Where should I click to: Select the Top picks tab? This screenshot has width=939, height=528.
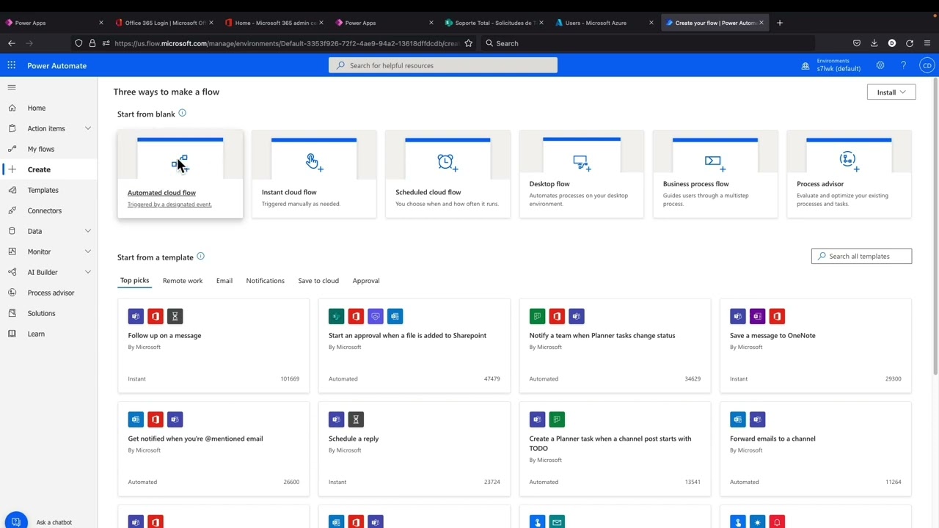(134, 280)
